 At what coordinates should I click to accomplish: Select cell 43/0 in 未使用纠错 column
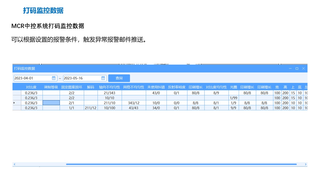coord(156,93)
